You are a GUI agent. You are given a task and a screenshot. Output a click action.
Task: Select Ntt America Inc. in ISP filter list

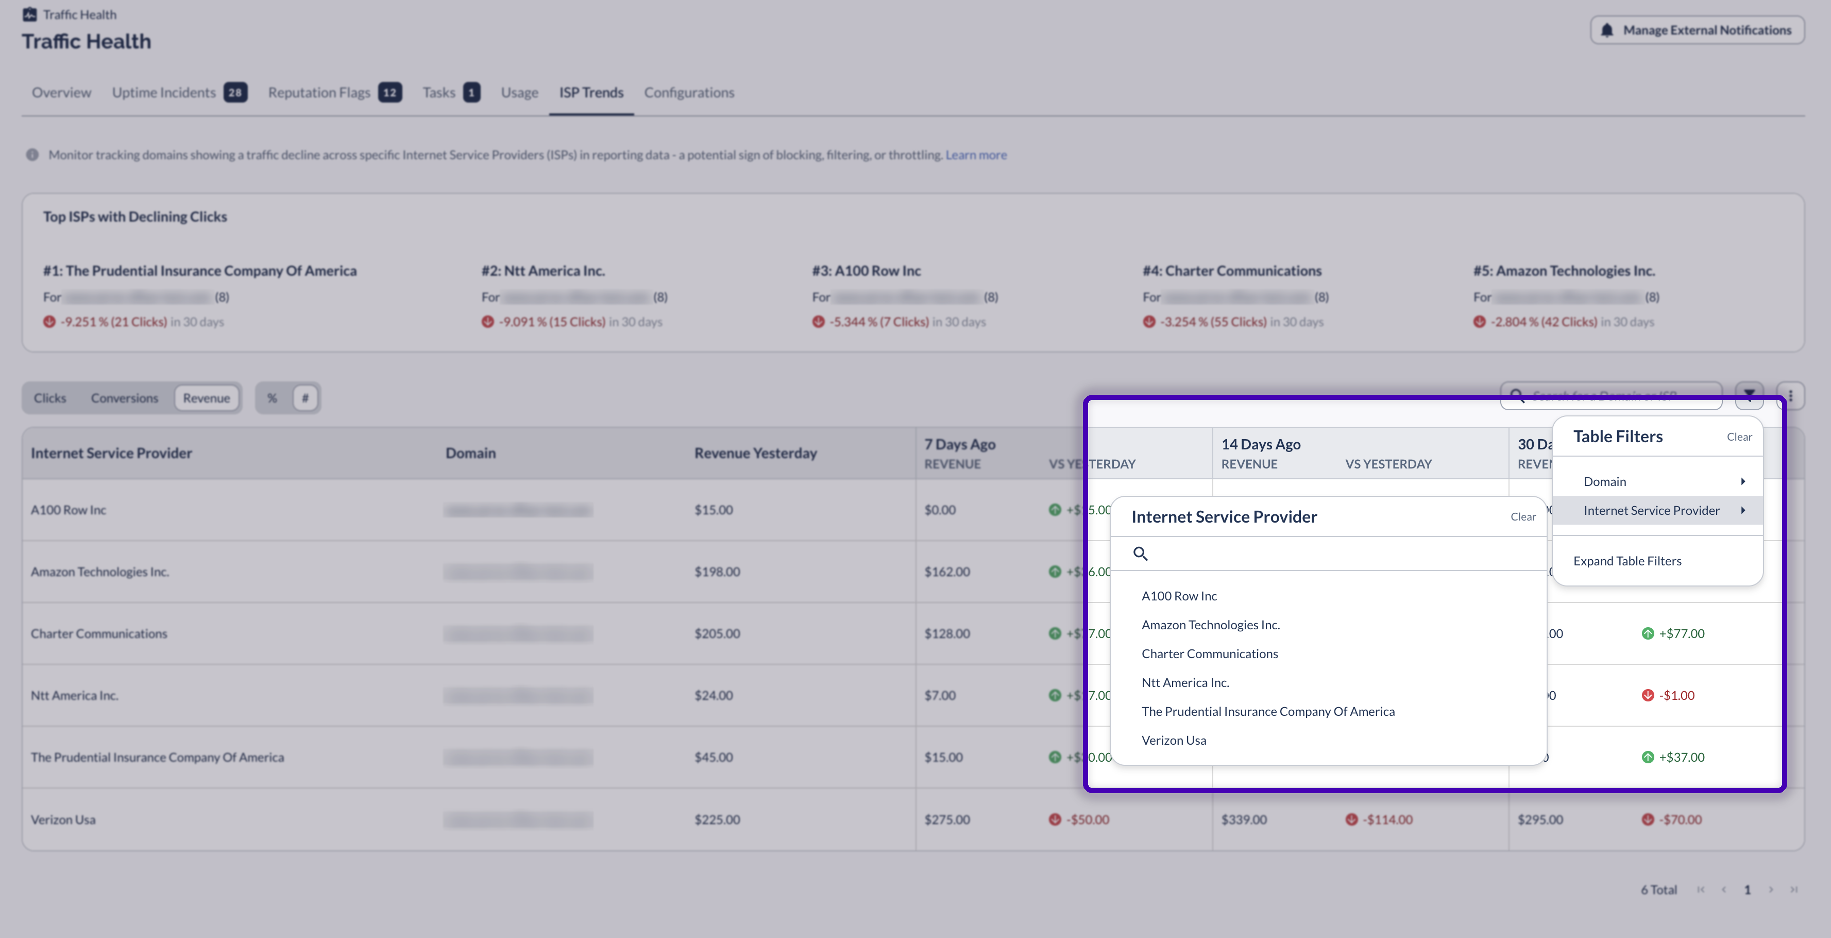(x=1185, y=682)
